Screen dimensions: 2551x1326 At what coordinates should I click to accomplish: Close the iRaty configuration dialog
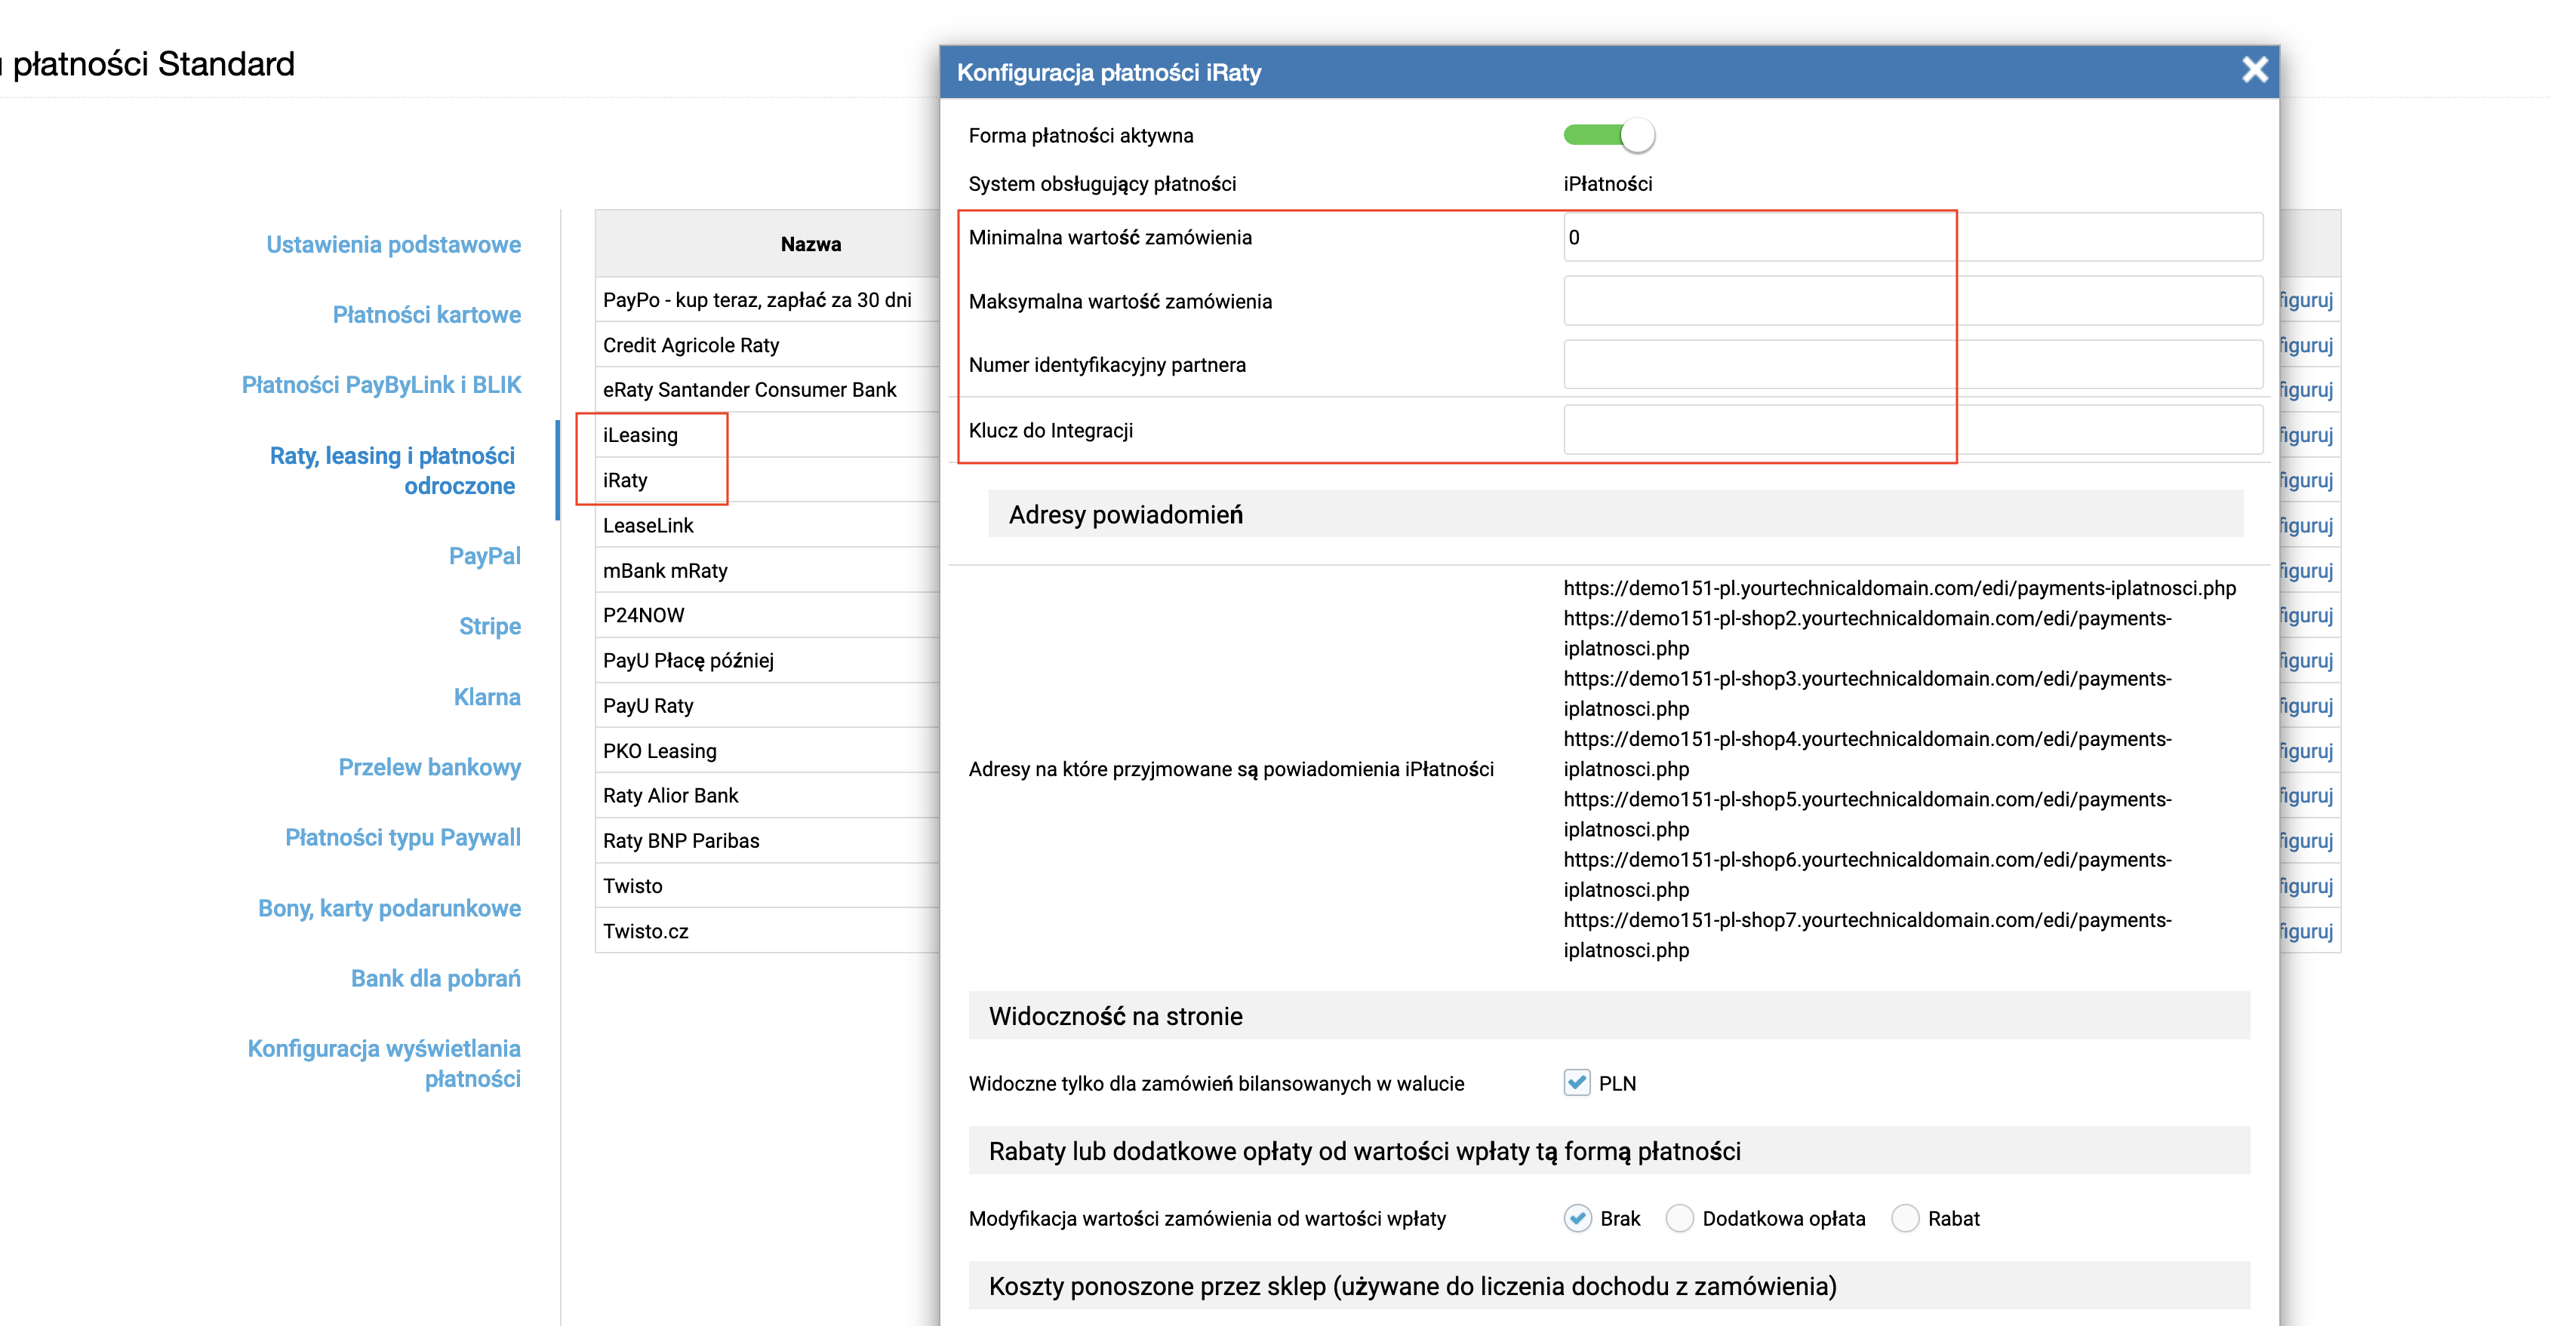2255,70
